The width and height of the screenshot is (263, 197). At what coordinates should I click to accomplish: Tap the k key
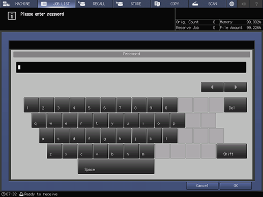(155, 136)
